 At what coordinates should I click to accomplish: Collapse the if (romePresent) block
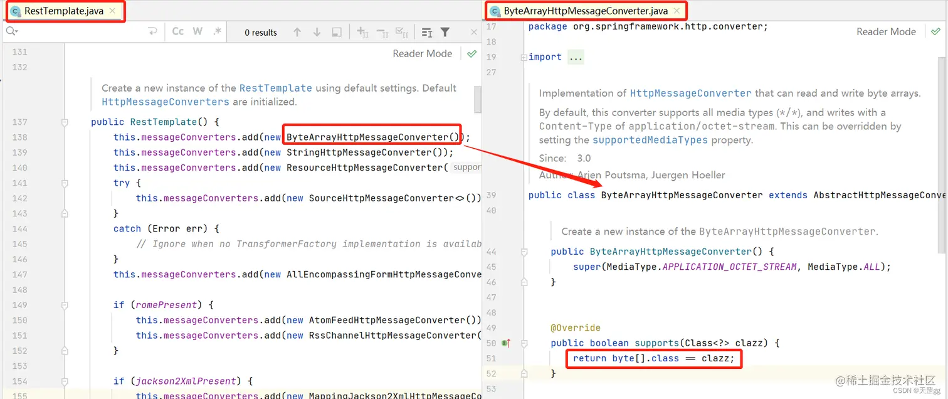pos(64,305)
